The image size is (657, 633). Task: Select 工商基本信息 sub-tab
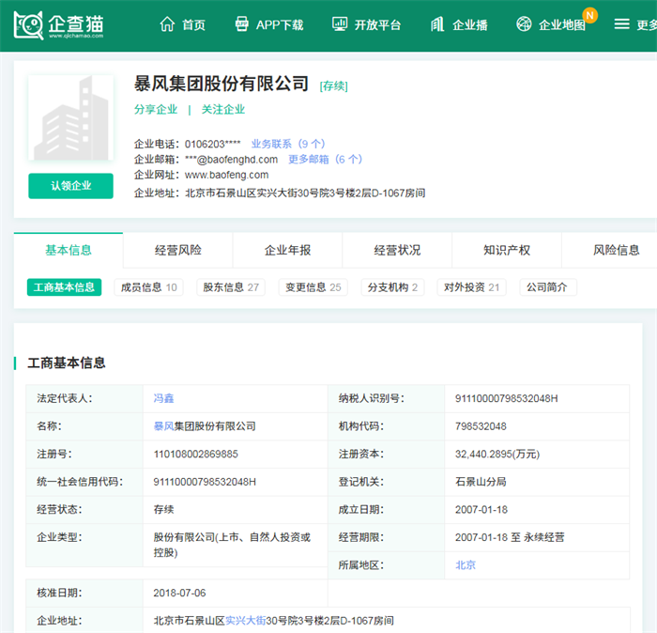pos(64,287)
